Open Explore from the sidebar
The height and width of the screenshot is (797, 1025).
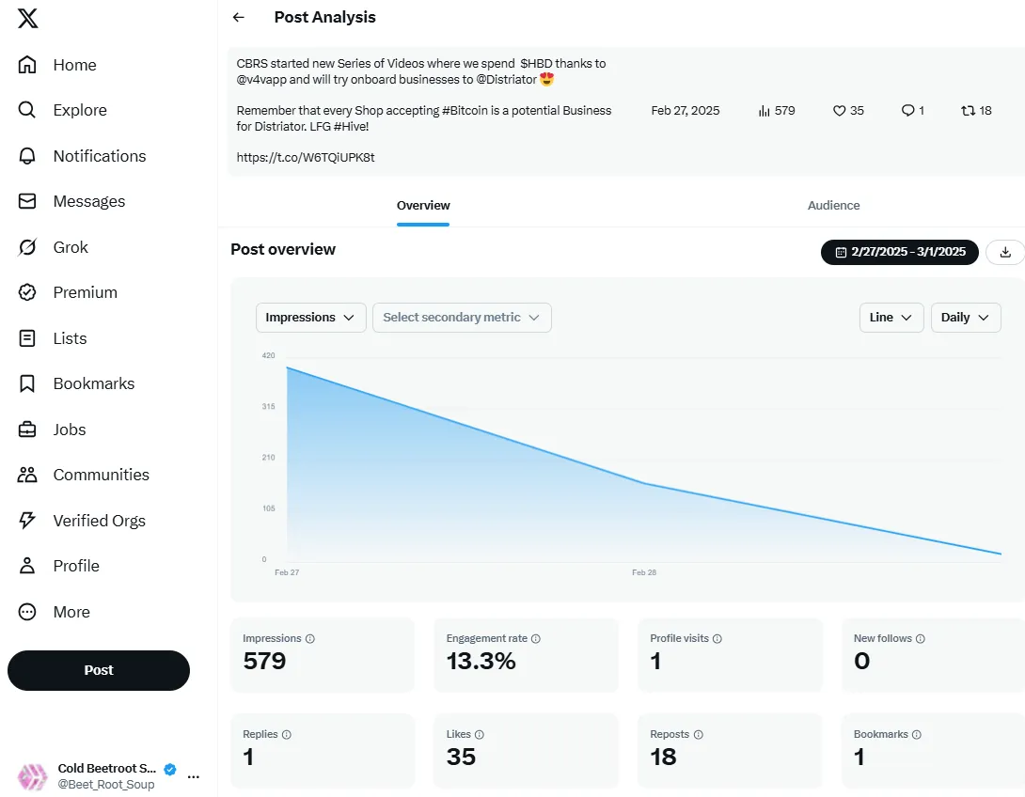pyautogui.click(x=80, y=110)
